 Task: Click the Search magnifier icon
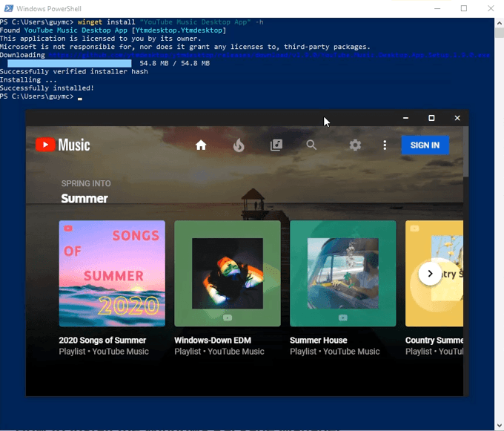point(312,145)
